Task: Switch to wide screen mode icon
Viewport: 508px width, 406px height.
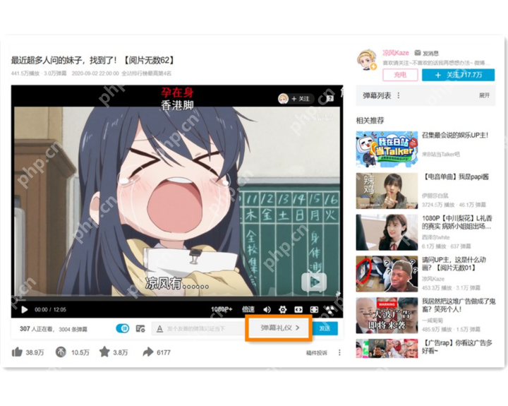Action: click(298, 310)
